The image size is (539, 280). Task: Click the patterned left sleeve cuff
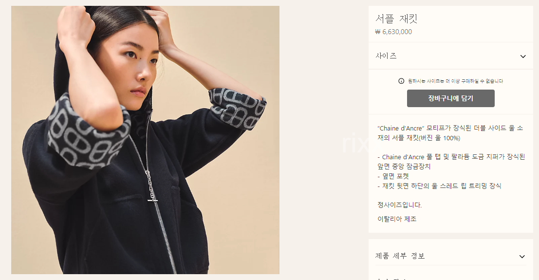click(89, 132)
